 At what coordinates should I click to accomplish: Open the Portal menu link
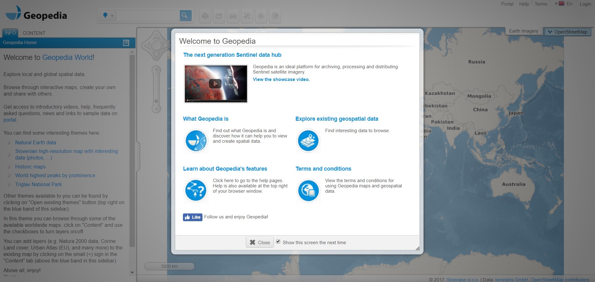point(507,4)
